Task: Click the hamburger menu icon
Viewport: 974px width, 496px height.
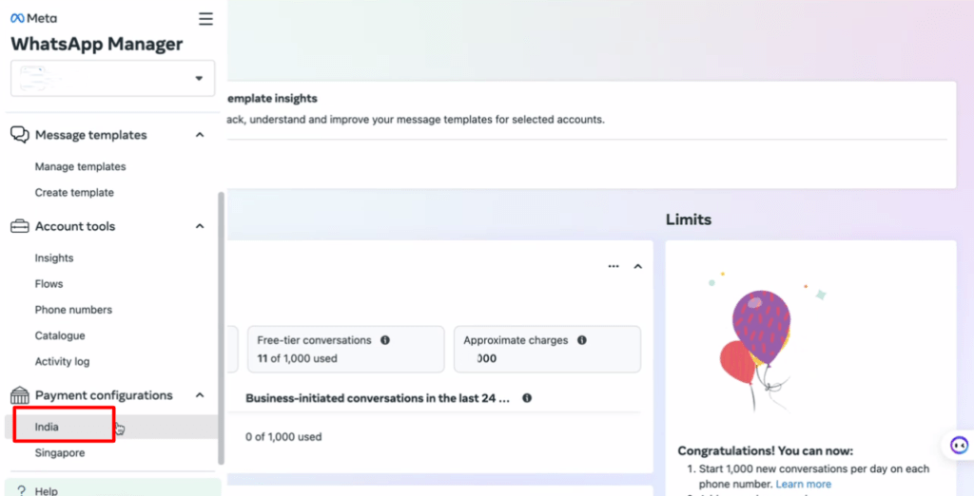Action: point(205,19)
